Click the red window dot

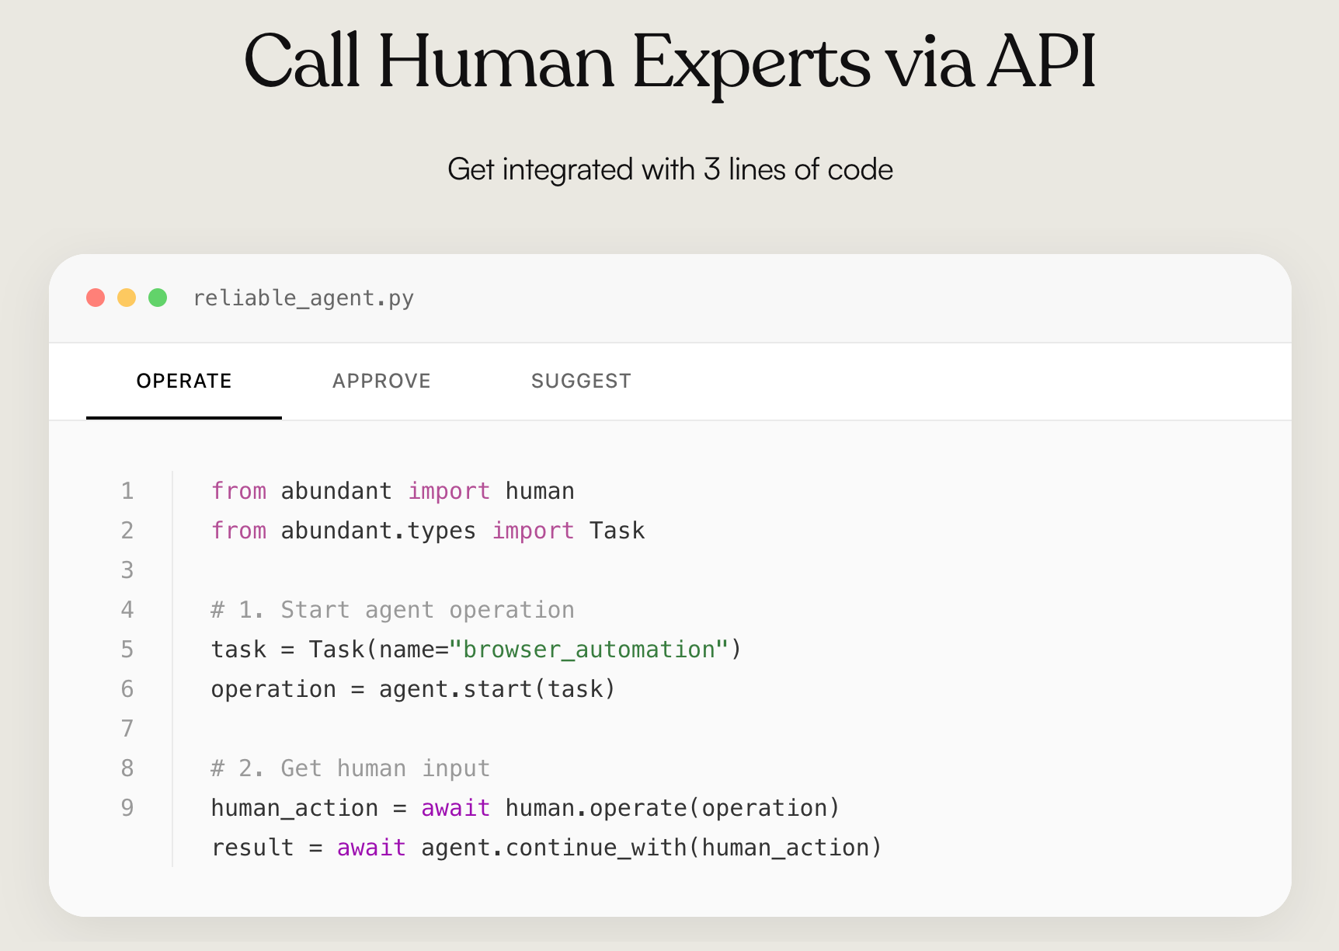96,298
